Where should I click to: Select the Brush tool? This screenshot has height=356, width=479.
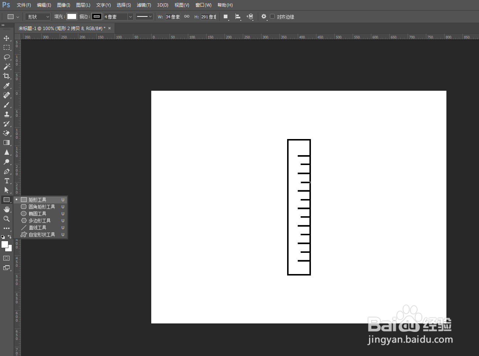click(x=7, y=105)
